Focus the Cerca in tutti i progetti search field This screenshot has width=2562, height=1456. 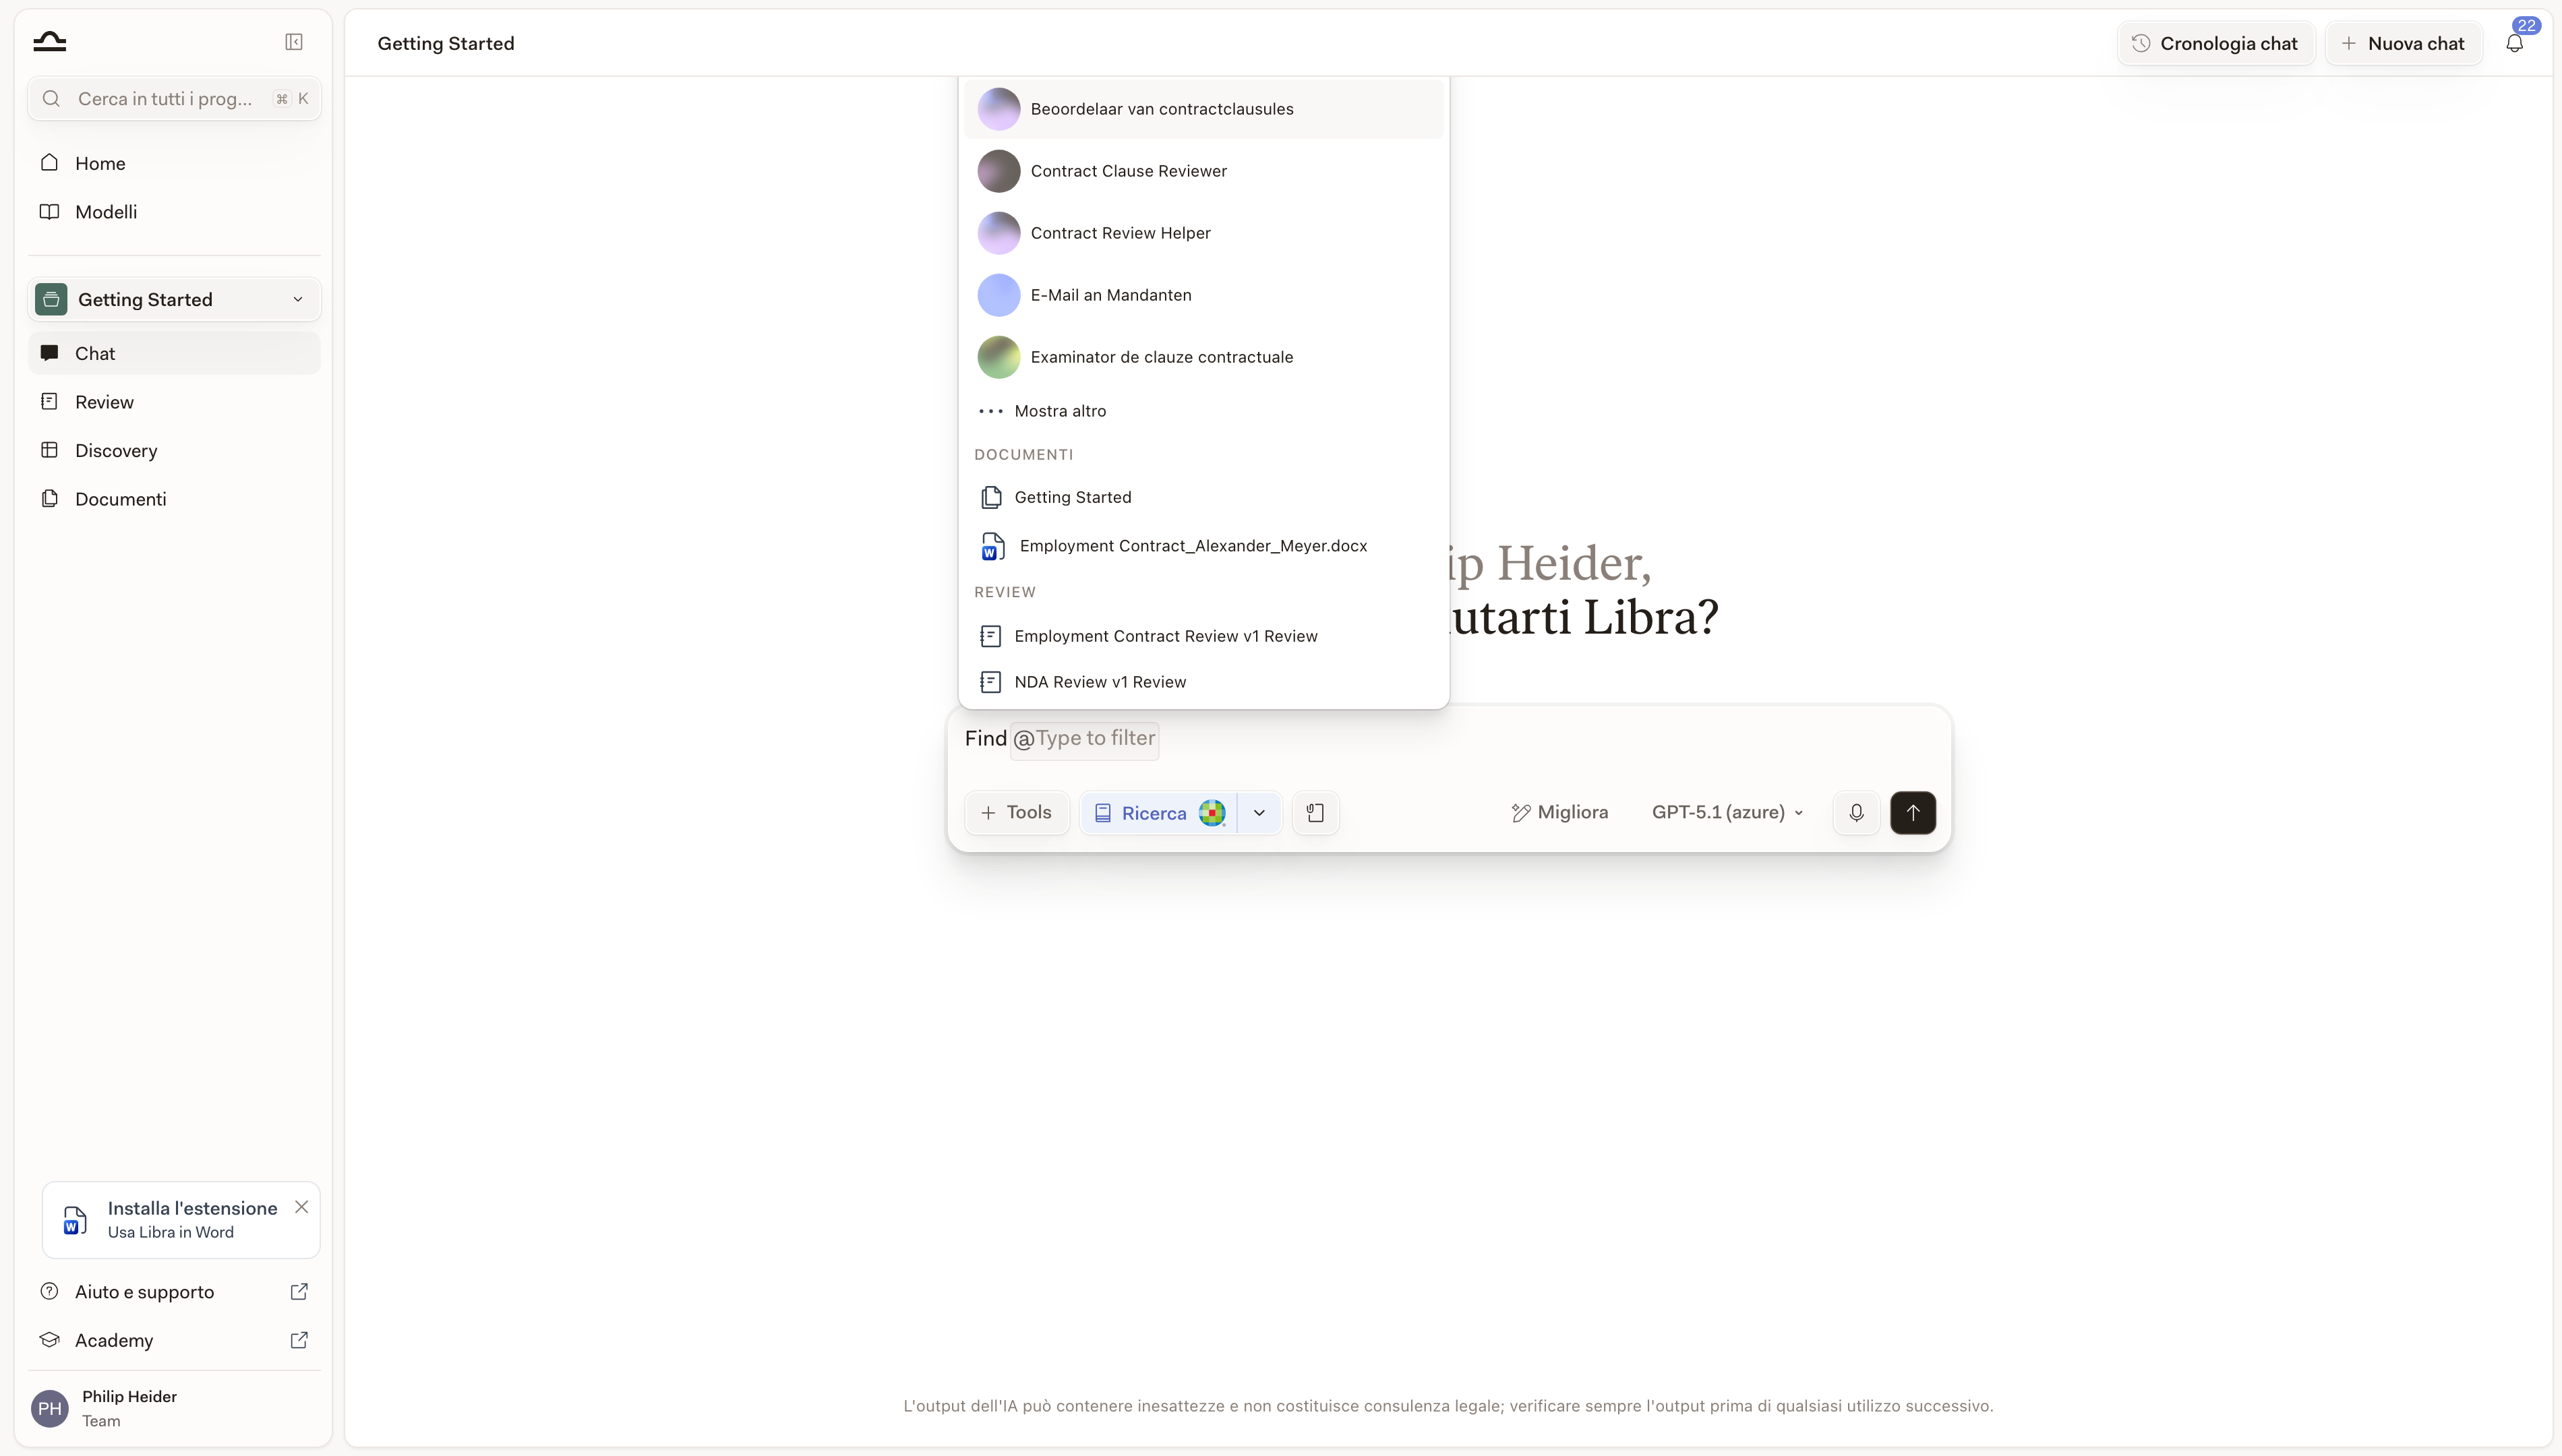coord(174,99)
